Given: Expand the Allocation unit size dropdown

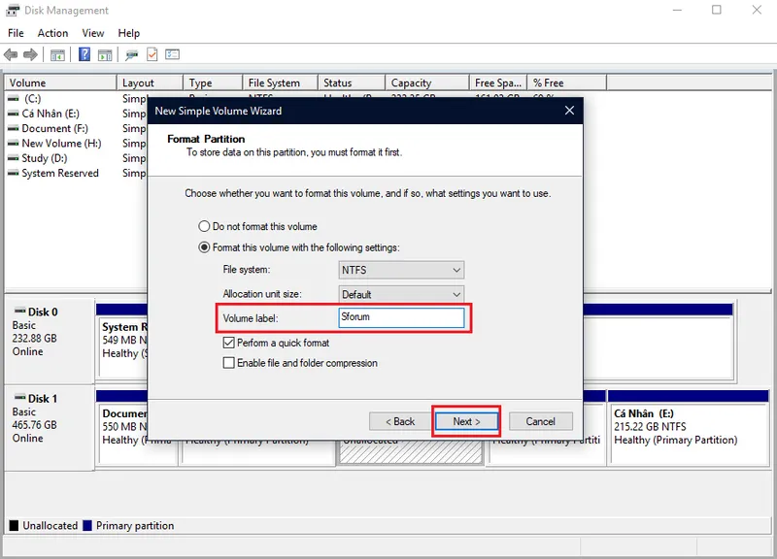Looking at the screenshot, I should click(401, 294).
